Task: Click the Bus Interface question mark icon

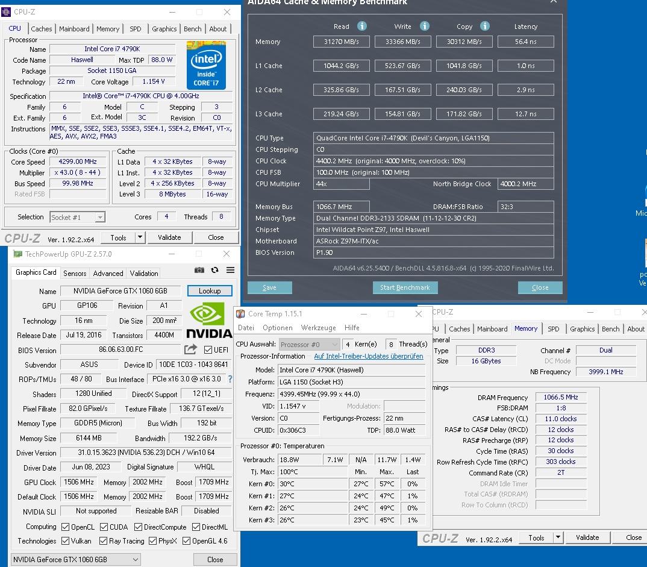Action: tap(230, 379)
